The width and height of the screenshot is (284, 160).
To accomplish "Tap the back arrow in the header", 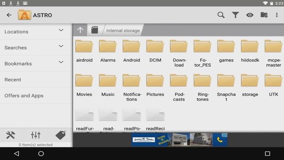I will (x=9, y=15).
